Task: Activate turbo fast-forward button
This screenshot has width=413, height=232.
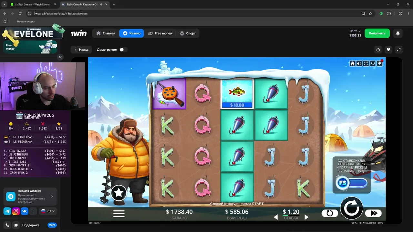Action: click(x=373, y=213)
